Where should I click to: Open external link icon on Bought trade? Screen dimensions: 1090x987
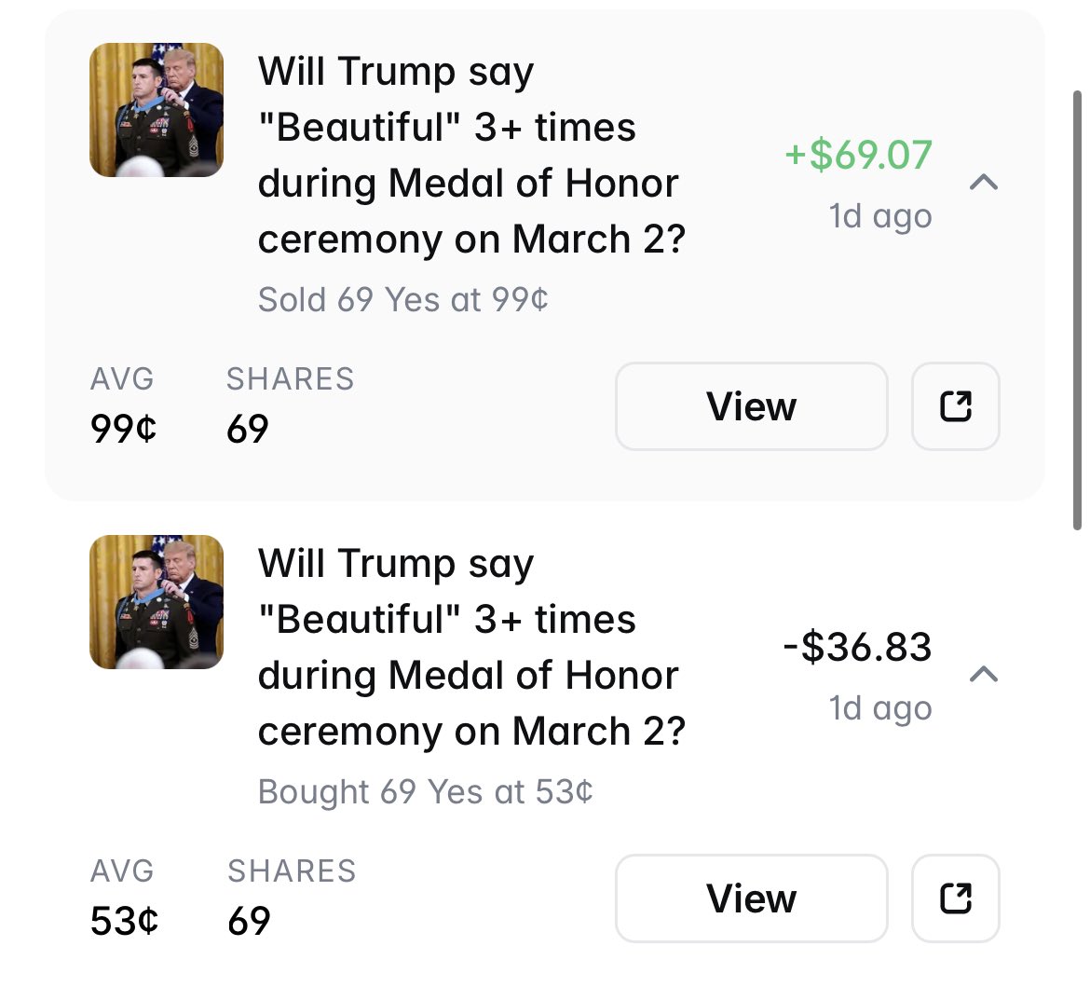955,898
